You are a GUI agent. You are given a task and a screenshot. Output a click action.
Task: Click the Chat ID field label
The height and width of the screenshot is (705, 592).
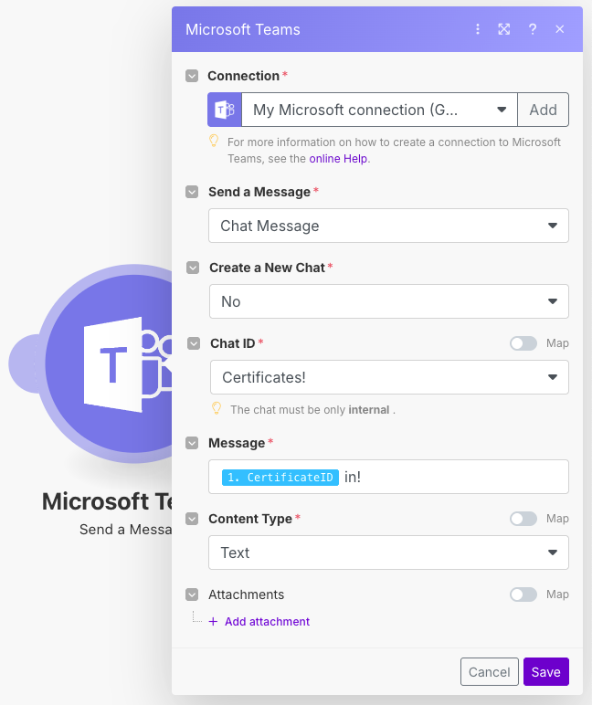(x=233, y=343)
